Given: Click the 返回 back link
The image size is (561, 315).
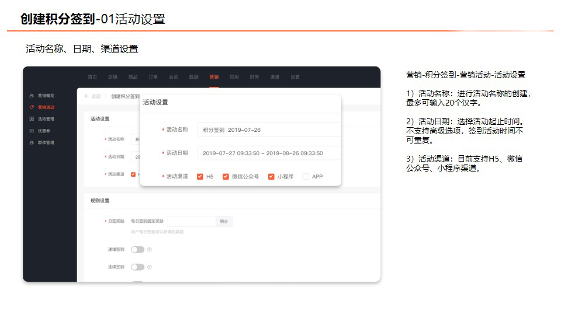Looking at the screenshot, I should 96,96.
